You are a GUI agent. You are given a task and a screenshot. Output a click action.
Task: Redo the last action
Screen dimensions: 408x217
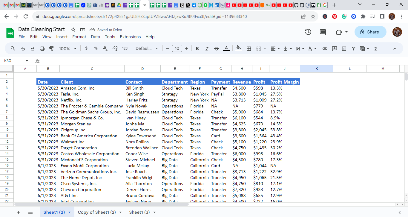(x=32, y=48)
